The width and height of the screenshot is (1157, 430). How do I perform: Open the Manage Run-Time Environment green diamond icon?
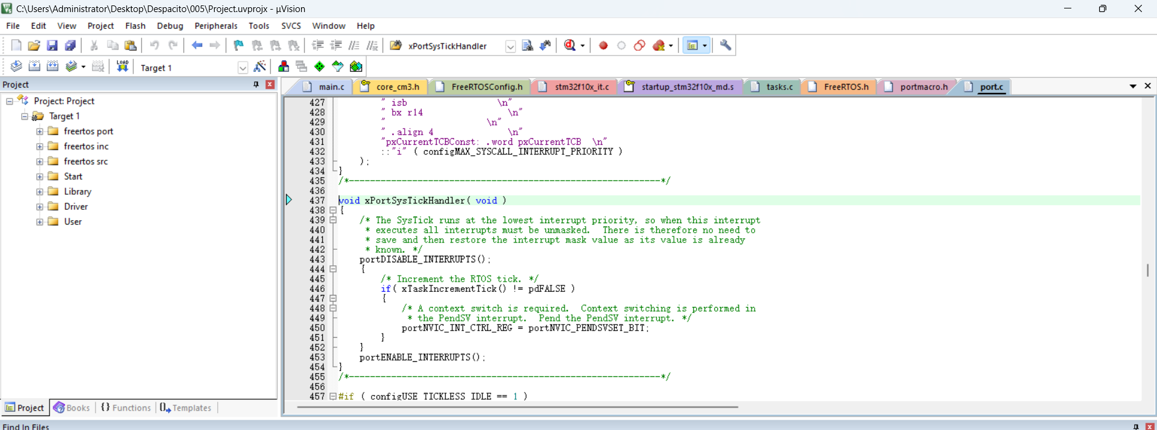(320, 66)
